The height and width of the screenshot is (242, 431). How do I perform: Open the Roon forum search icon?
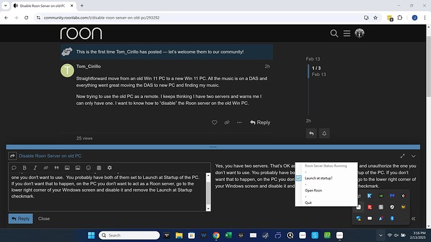(334, 34)
